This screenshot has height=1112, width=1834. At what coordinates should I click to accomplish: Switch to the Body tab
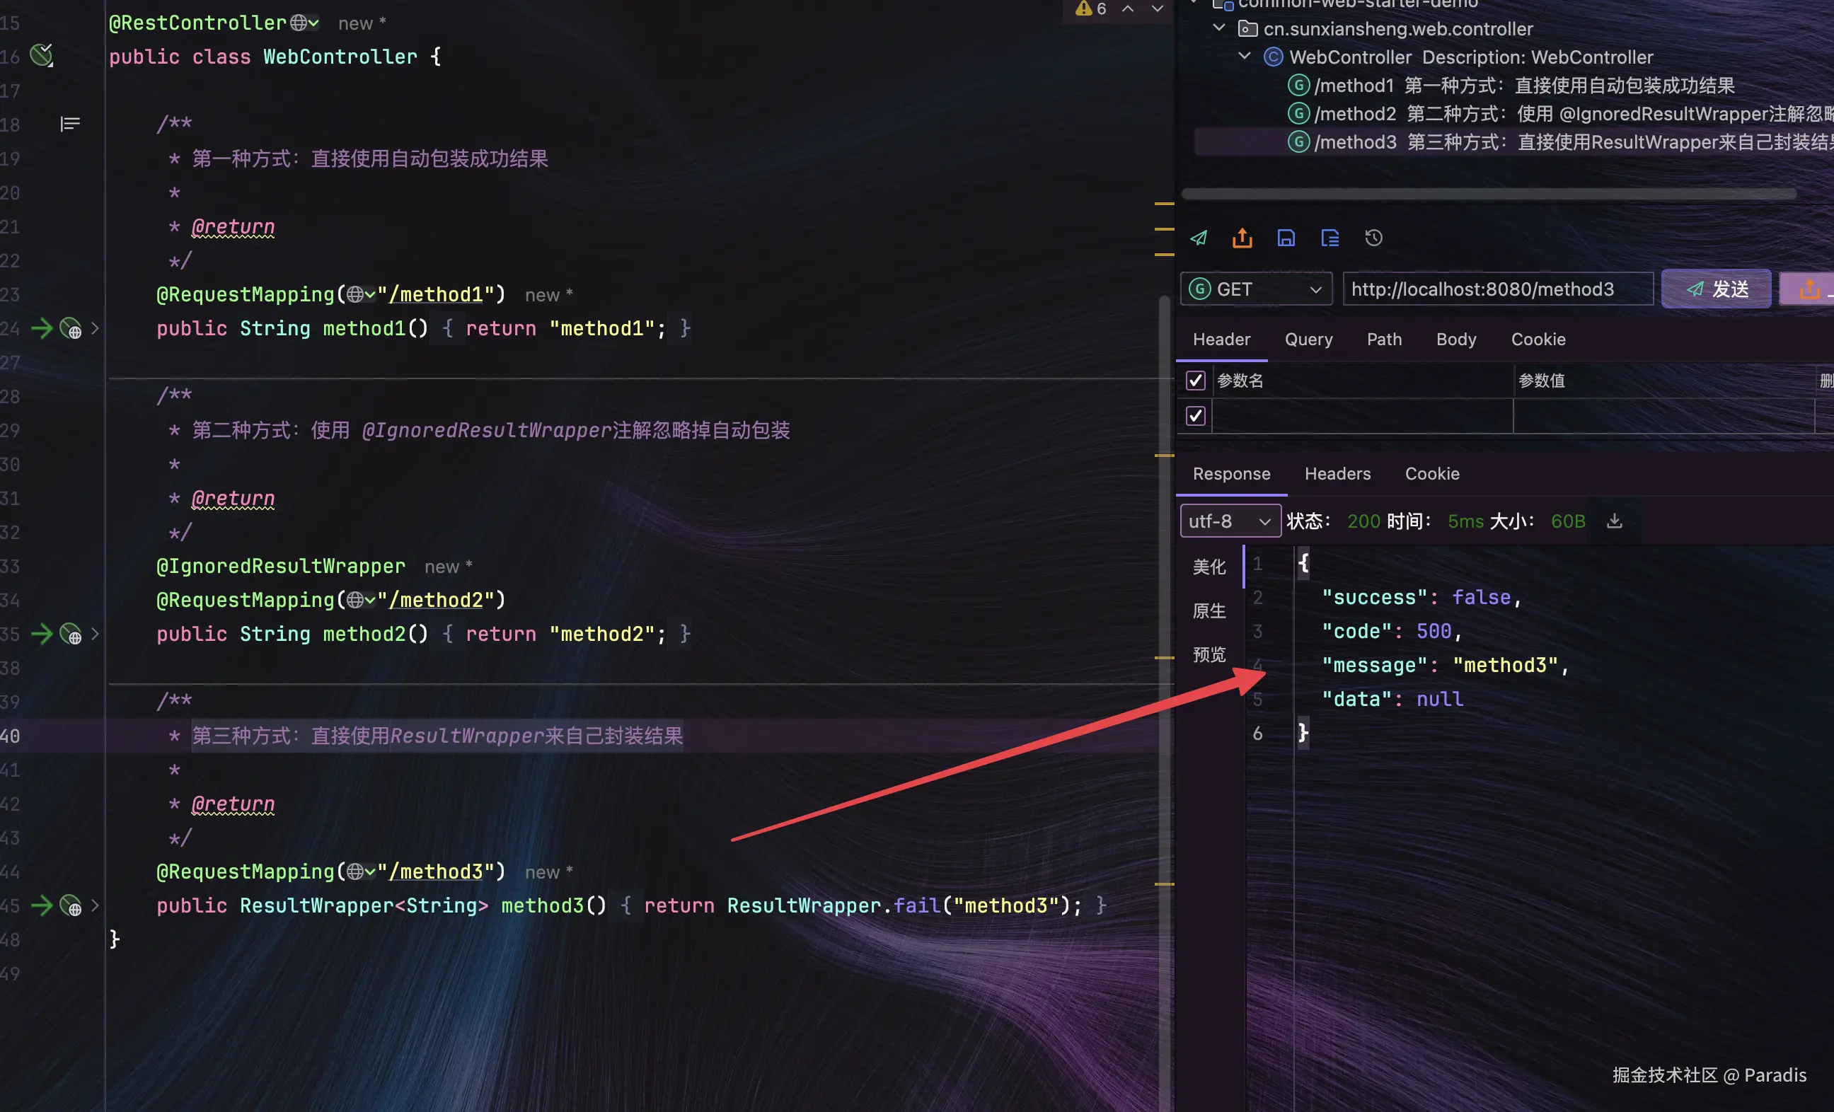[1456, 340]
